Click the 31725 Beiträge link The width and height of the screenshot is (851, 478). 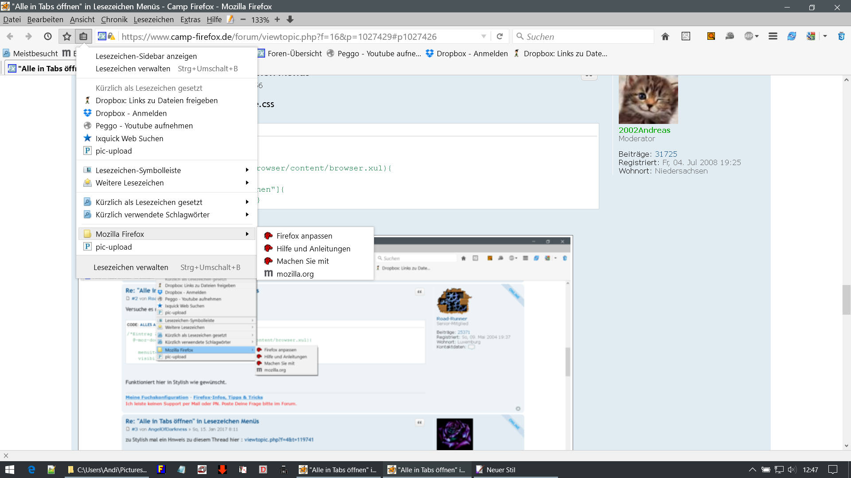pyautogui.click(x=666, y=154)
